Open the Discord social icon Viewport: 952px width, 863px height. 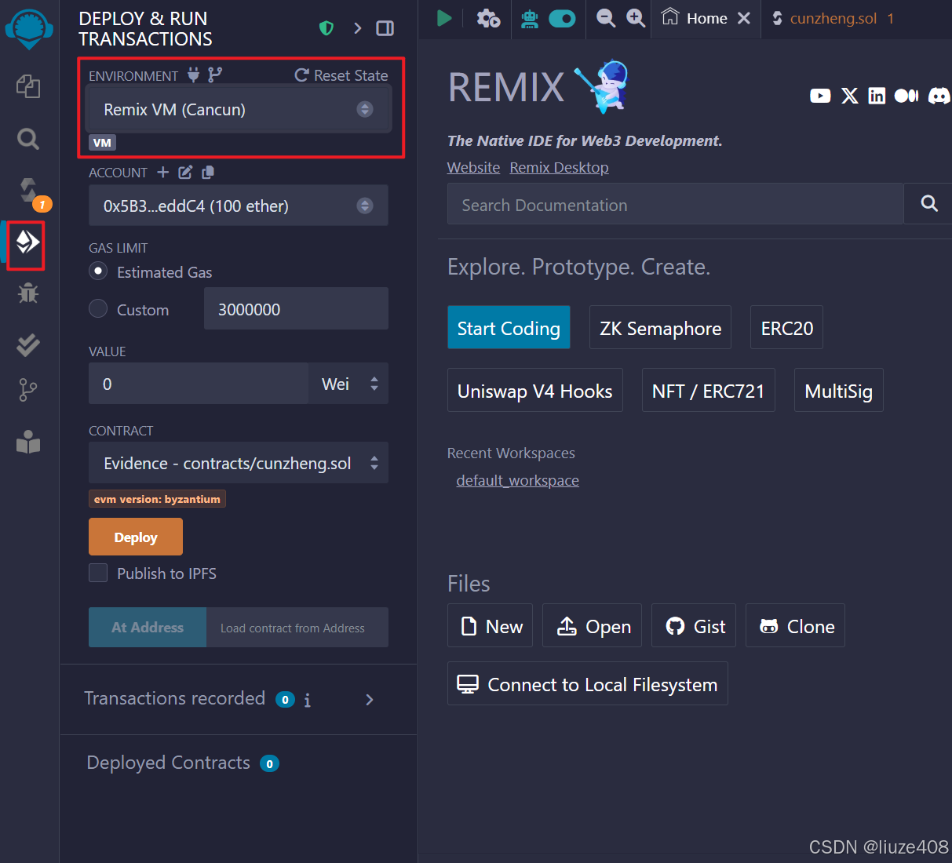click(x=939, y=96)
